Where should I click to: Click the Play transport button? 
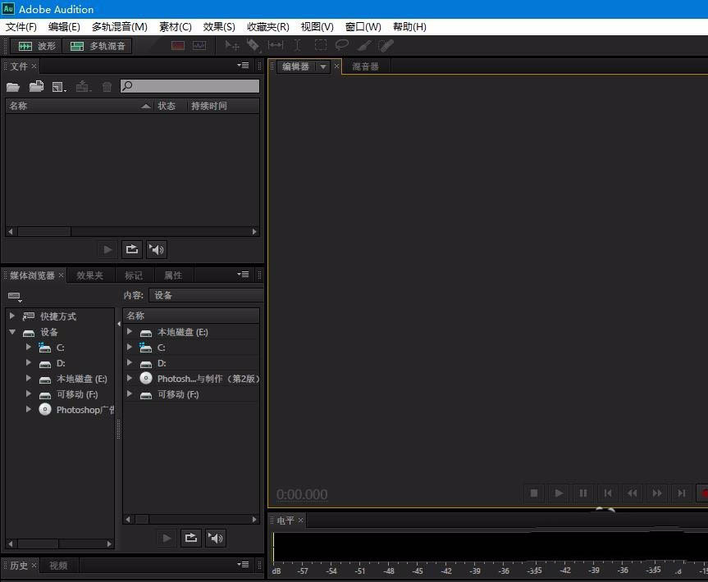tap(559, 493)
